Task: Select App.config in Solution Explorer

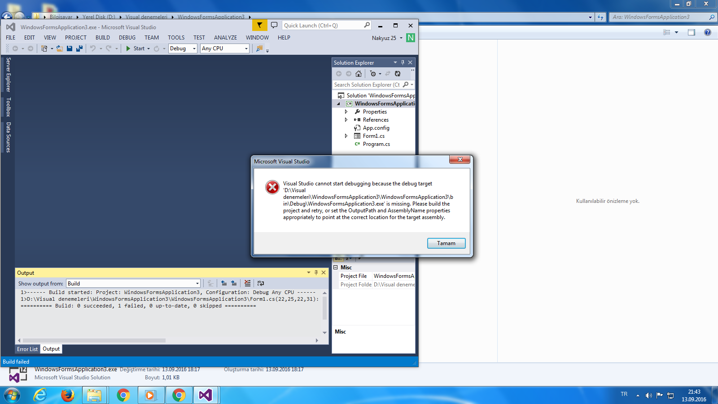Action: click(x=376, y=128)
